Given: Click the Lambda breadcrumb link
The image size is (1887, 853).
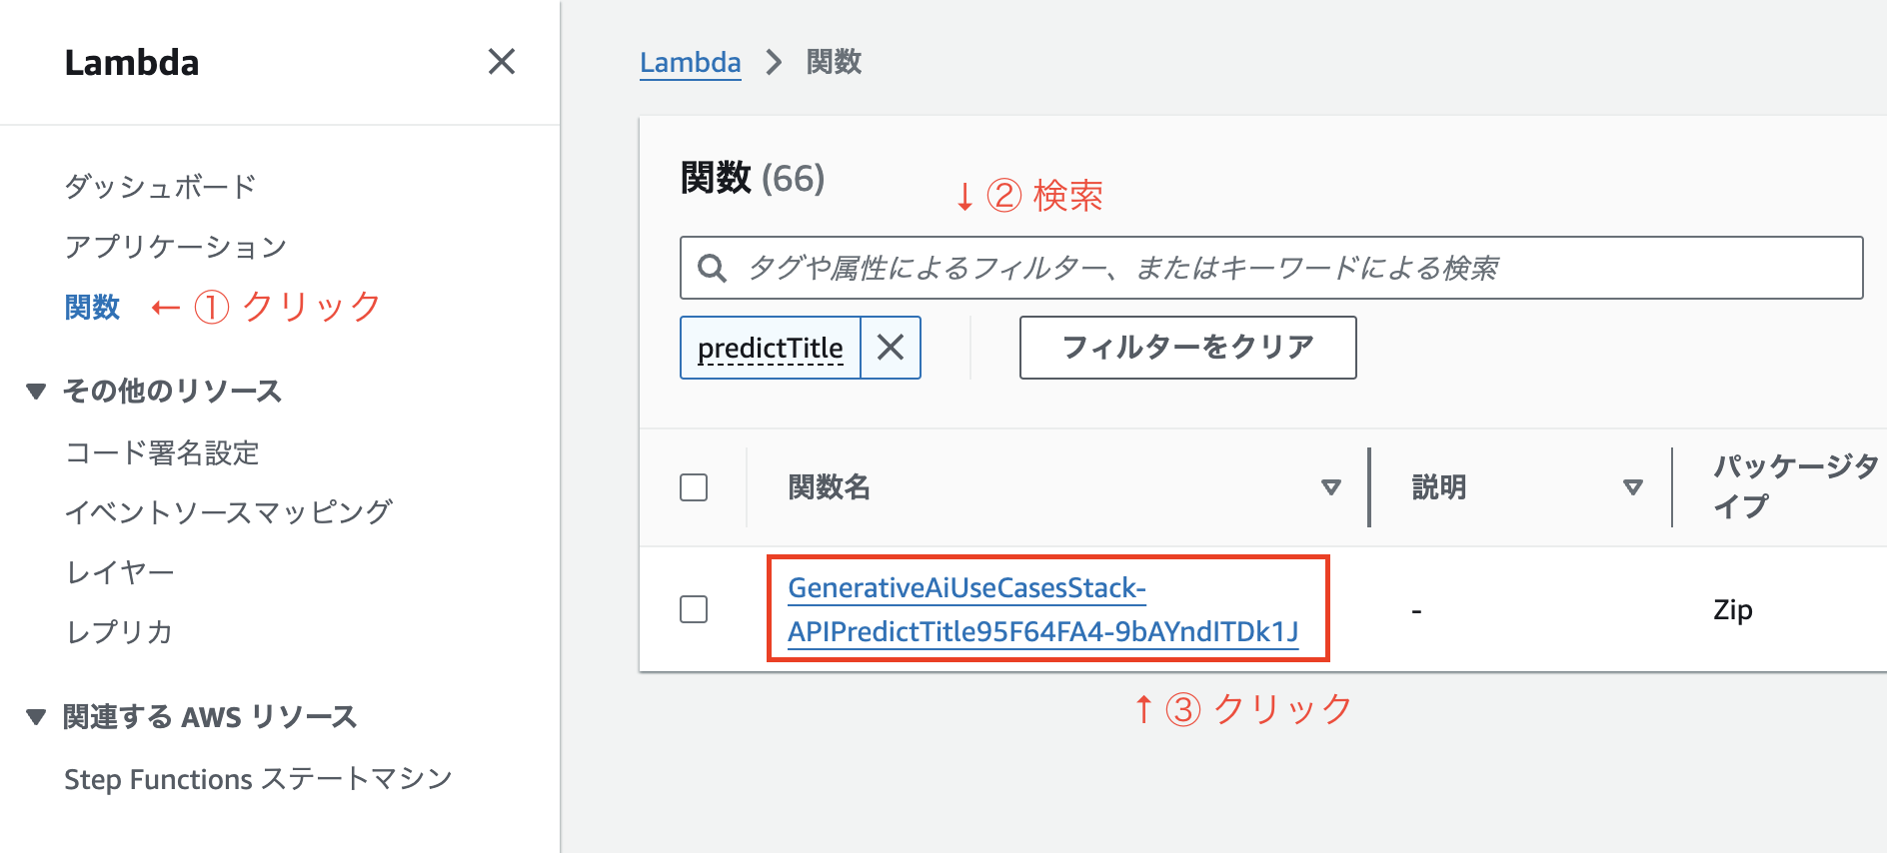Looking at the screenshot, I should [690, 62].
